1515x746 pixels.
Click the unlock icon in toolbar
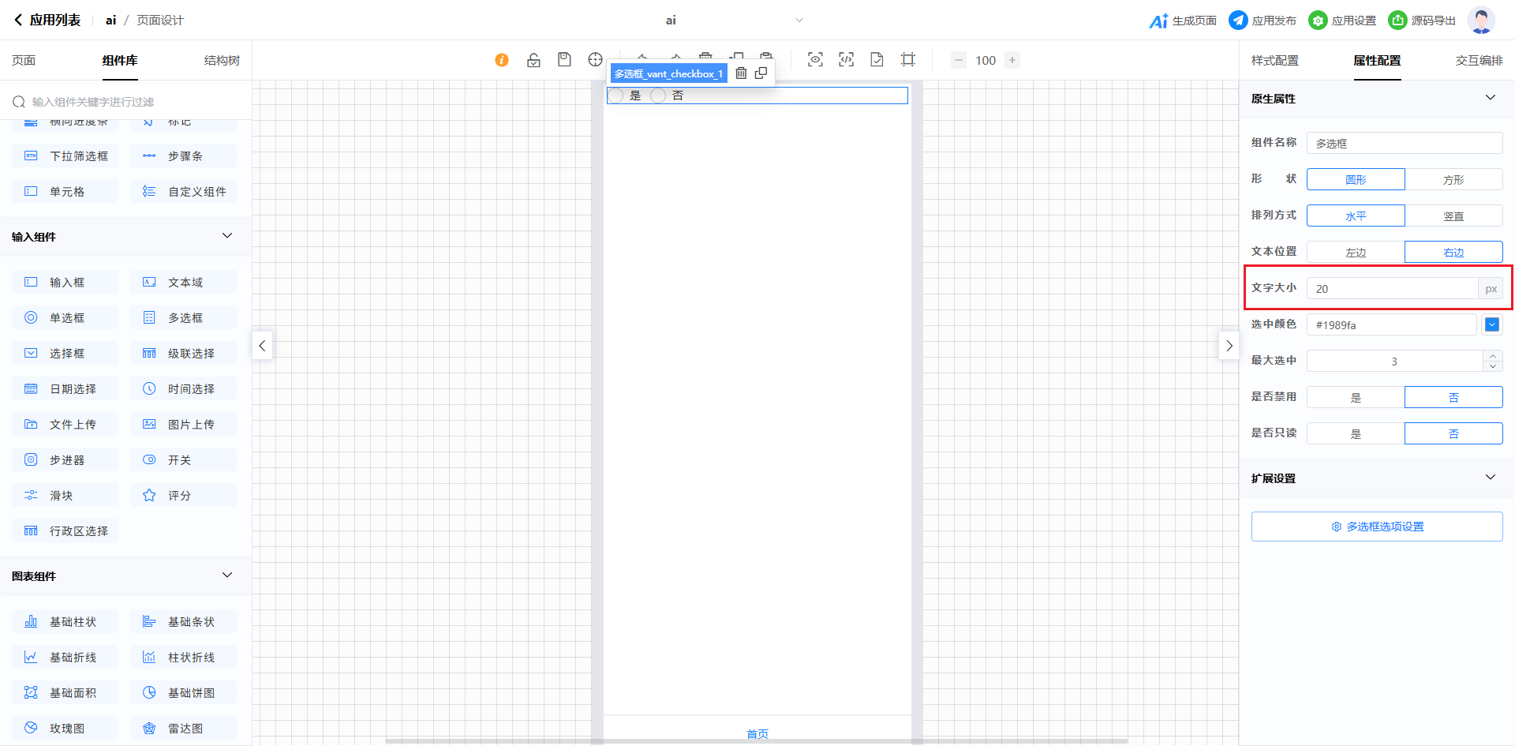coord(533,60)
